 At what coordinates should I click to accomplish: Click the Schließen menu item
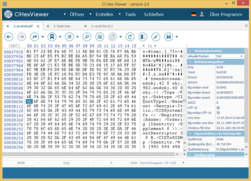(x=154, y=14)
